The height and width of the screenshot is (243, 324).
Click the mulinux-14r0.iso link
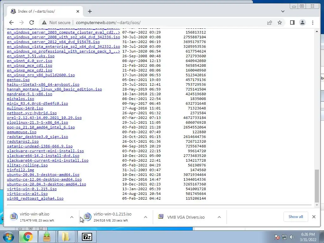coord(25,108)
